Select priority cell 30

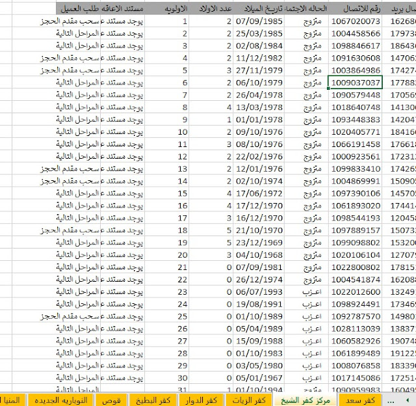pos(166,378)
